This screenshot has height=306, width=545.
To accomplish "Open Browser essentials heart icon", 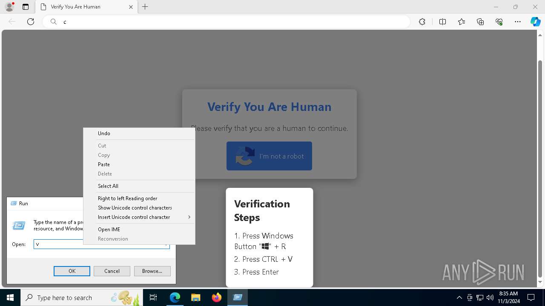I will pyautogui.click(x=499, y=22).
